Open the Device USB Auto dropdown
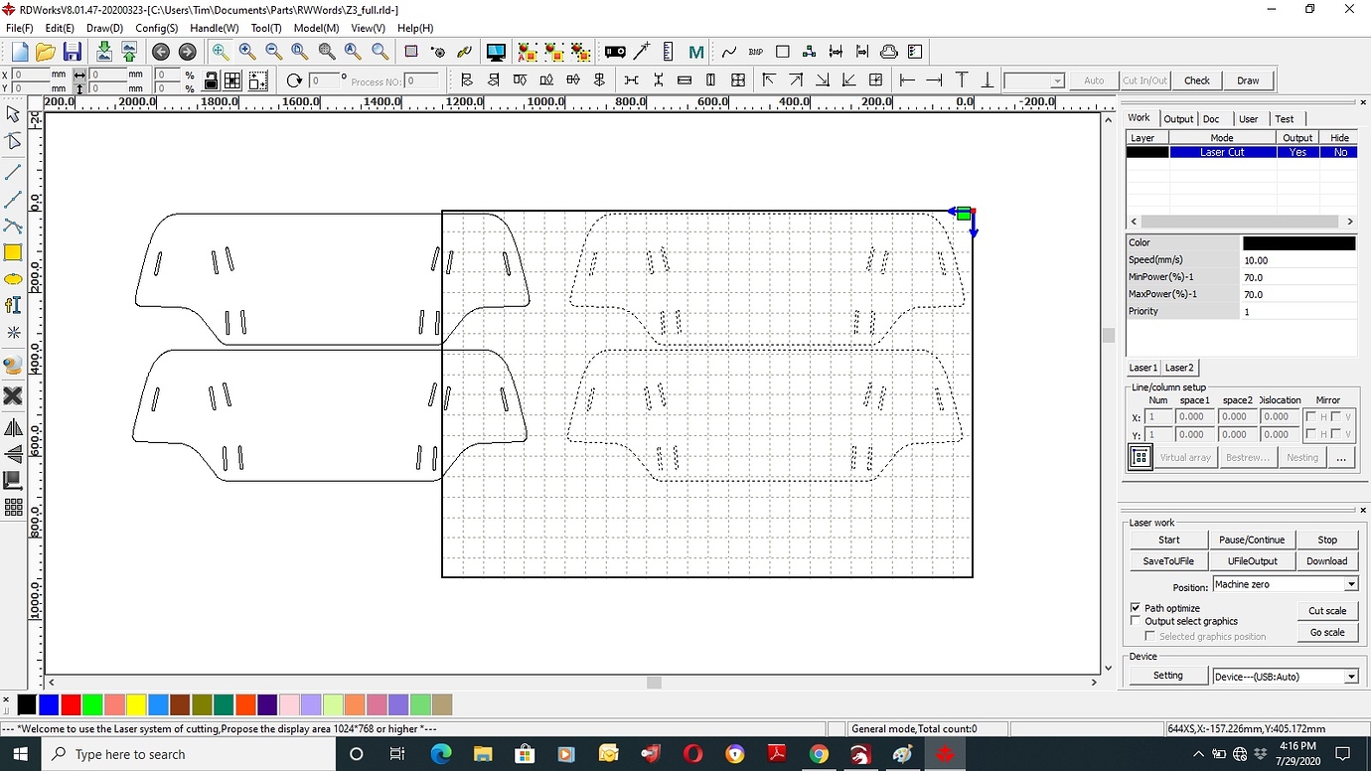1371x771 pixels. [x=1350, y=677]
